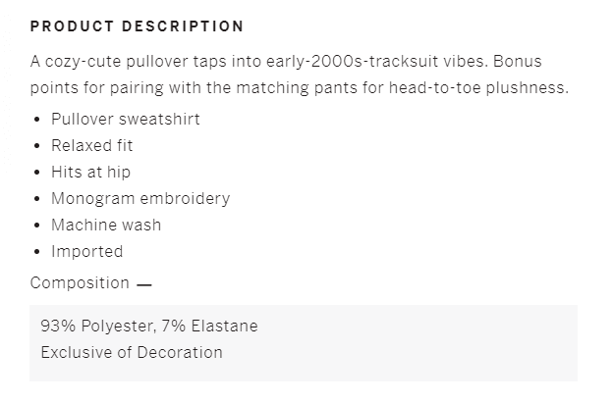Click the "Imported" bullet item
613x403 pixels.
(87, 252)
